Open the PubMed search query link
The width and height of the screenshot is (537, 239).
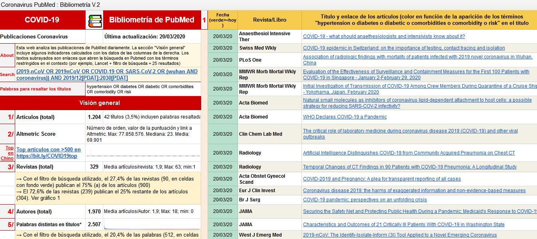pos(107,74)
